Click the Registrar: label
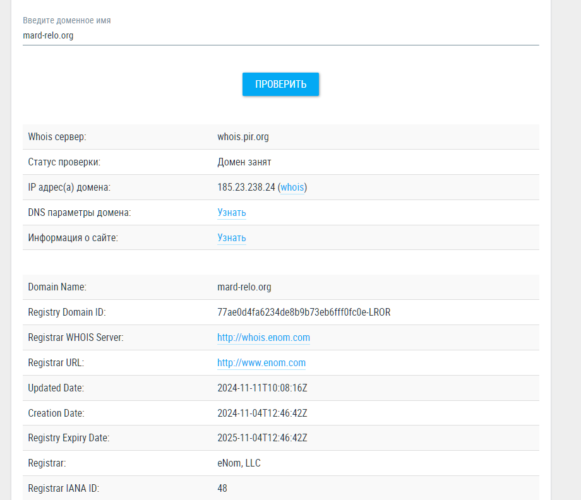Image resolution: width=581 pixels, height=500 pixels. coord(47,463)
